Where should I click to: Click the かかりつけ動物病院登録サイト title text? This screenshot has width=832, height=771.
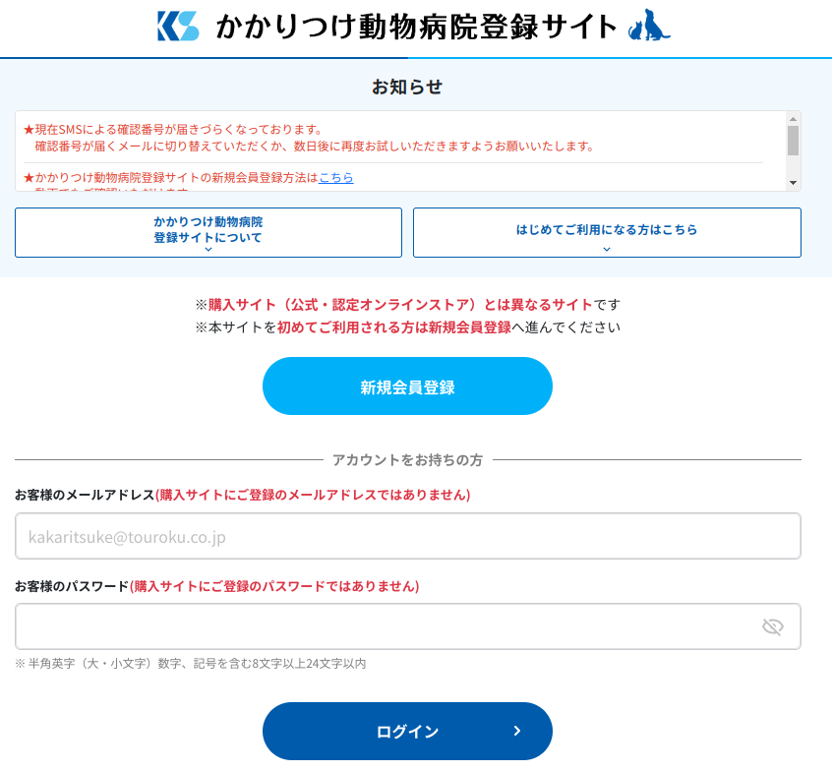[417, 27]
